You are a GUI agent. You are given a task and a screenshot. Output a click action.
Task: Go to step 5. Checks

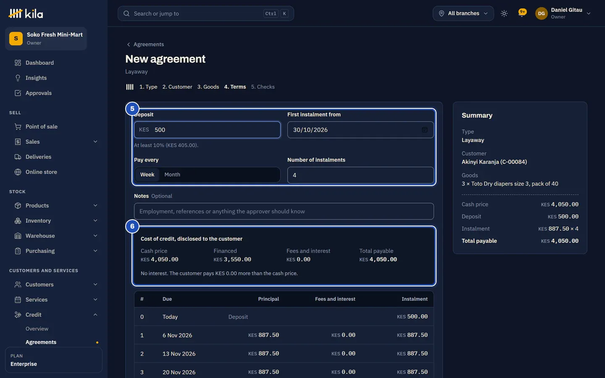coord(263,87)
